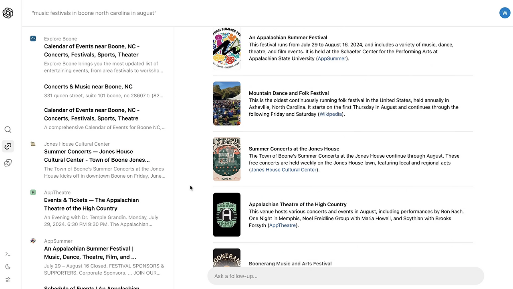The height and width of the screenshot is (289, 513).
Task: Open the Calendar of Events result ending 'Theatre'
Action: point(92,114)
